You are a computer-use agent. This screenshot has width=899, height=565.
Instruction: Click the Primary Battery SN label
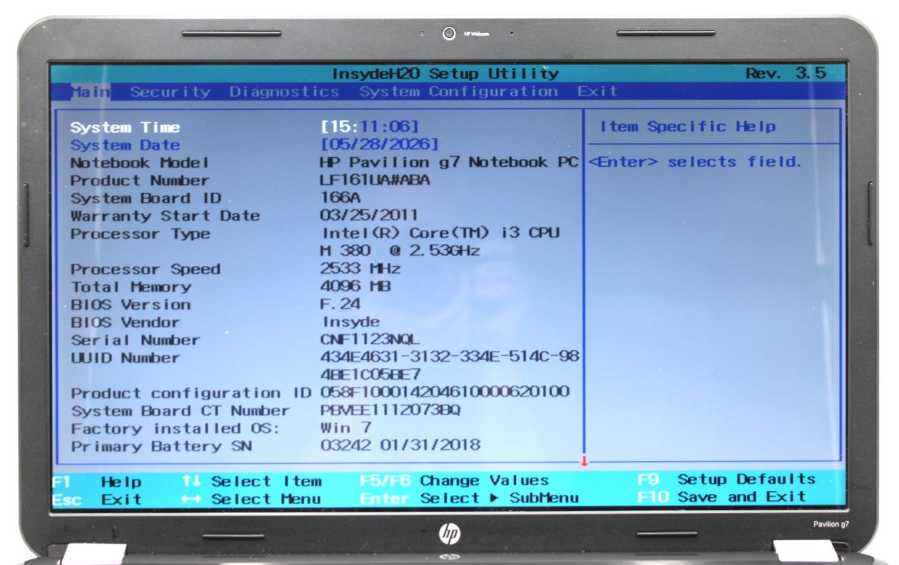click(161, 446)
